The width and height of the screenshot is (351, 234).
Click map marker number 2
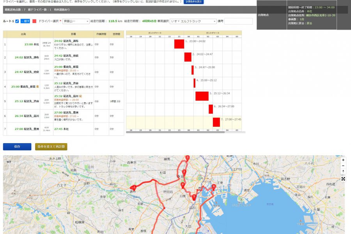[x=188, y=158]
